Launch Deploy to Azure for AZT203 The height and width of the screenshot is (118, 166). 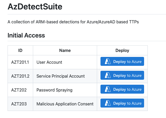click(x=122, y=103)
